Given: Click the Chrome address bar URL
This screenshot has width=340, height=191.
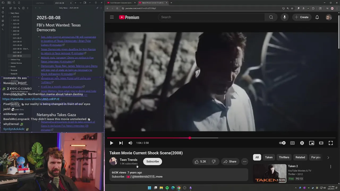Looking at the screenshot, I should coord(141,8).
